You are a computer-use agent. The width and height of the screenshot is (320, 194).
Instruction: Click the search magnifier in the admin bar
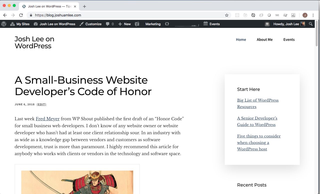coord(311,24)
